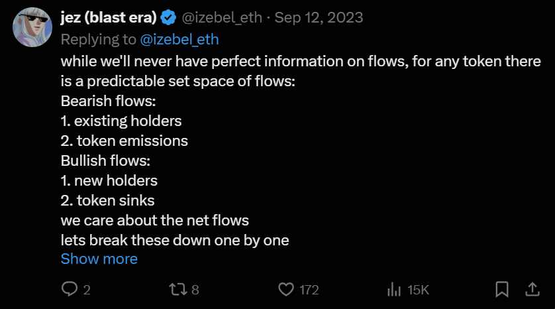Screen dimensions: 555x309
Task: Expand the tweet with Show more
Action: point(99,259)
